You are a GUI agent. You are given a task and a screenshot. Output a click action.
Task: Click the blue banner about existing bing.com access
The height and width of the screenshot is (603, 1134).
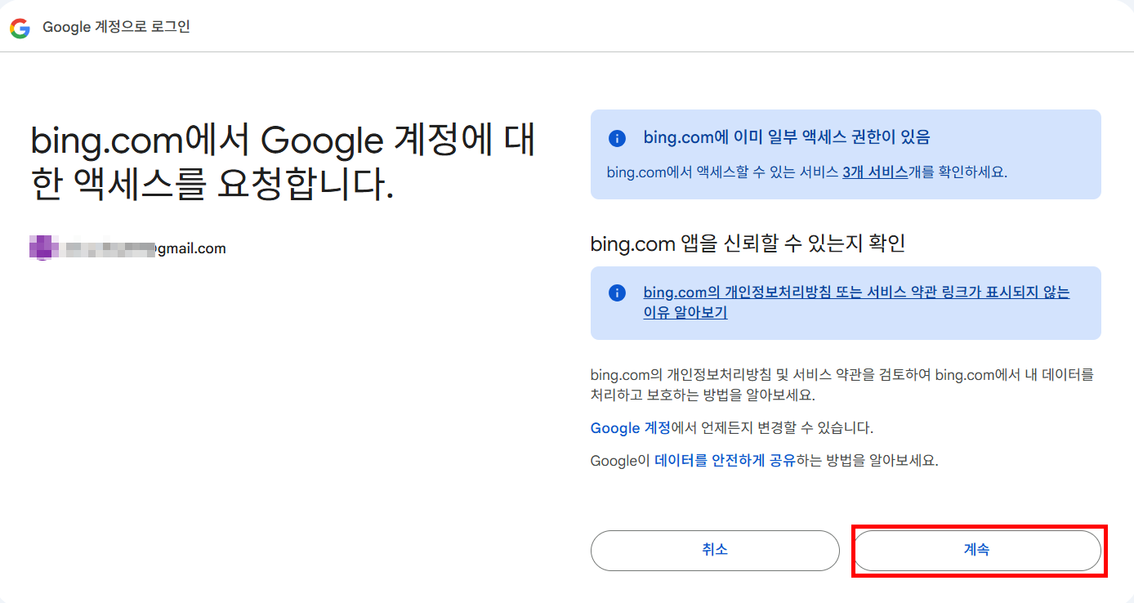[x=846, y=154]
